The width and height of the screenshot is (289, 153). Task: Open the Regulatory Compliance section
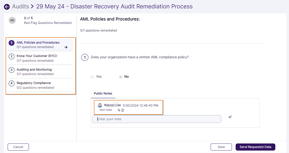tap(34, 83)
